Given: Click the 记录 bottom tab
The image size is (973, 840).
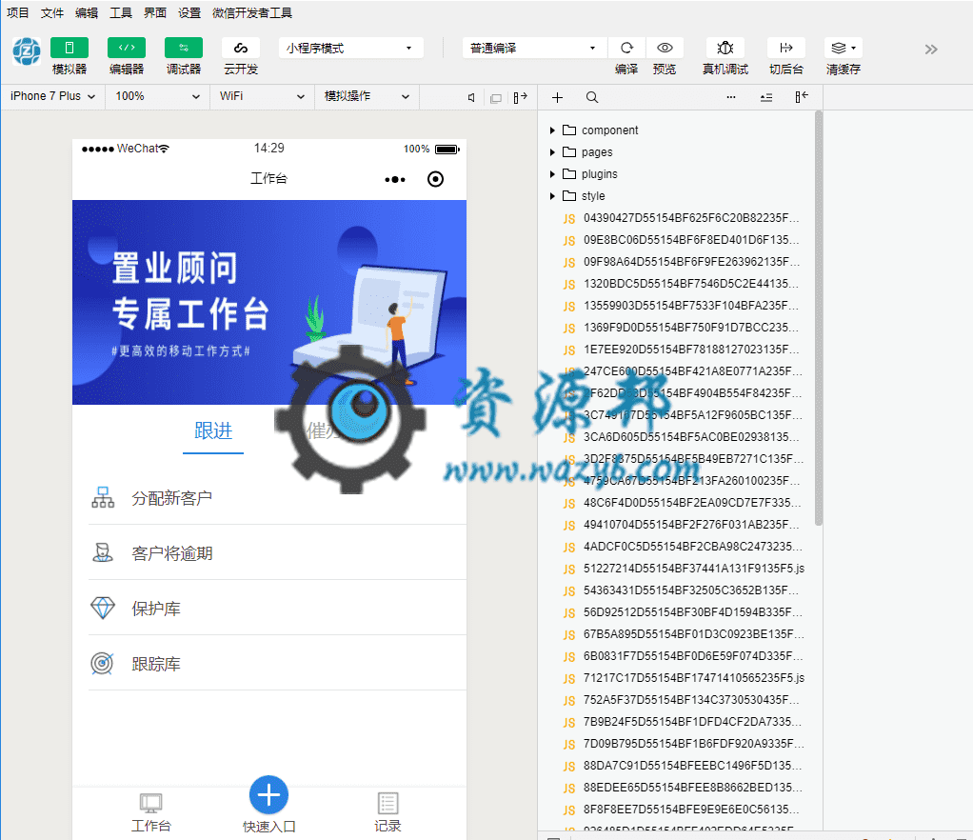Looking at the screenshot, I should click(x=387, y=812).
